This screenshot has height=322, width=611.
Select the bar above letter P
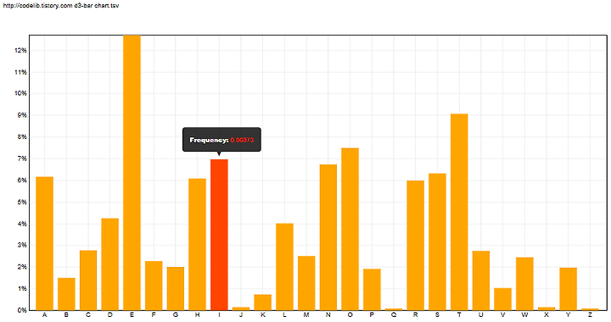click(x=372, y=290)
